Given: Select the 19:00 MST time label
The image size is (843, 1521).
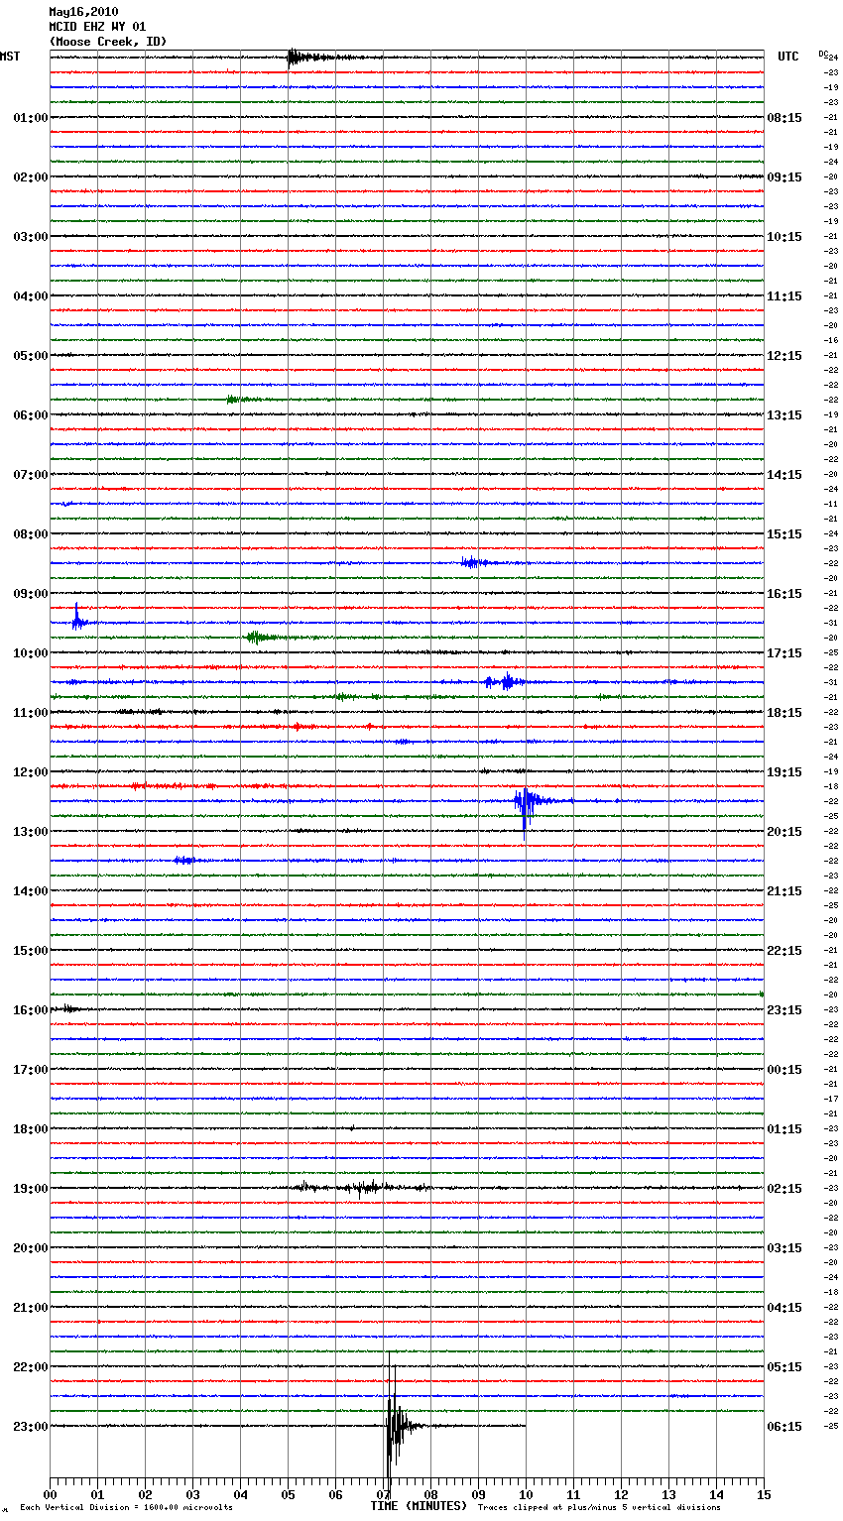Looking at the screenshot, I should [x=30, y=1189].
